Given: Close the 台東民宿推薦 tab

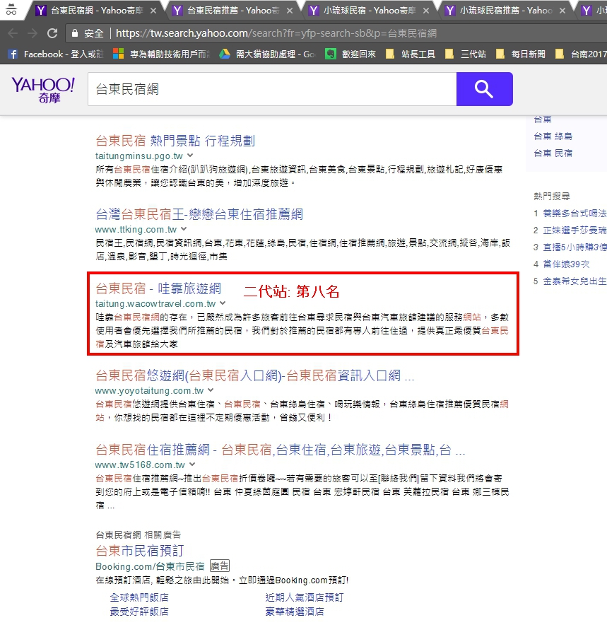Looking at the screenshot, I should pos(290,11).
